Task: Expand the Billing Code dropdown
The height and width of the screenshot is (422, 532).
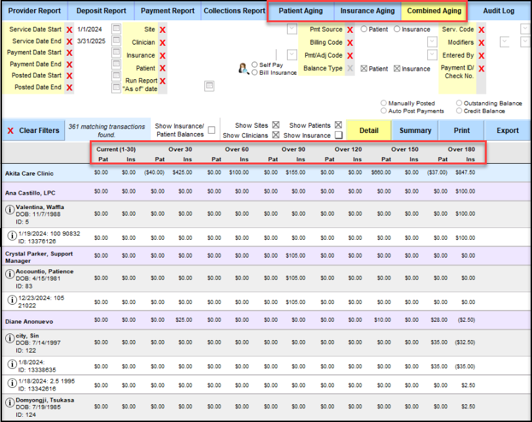Action: tap(432, 42)
